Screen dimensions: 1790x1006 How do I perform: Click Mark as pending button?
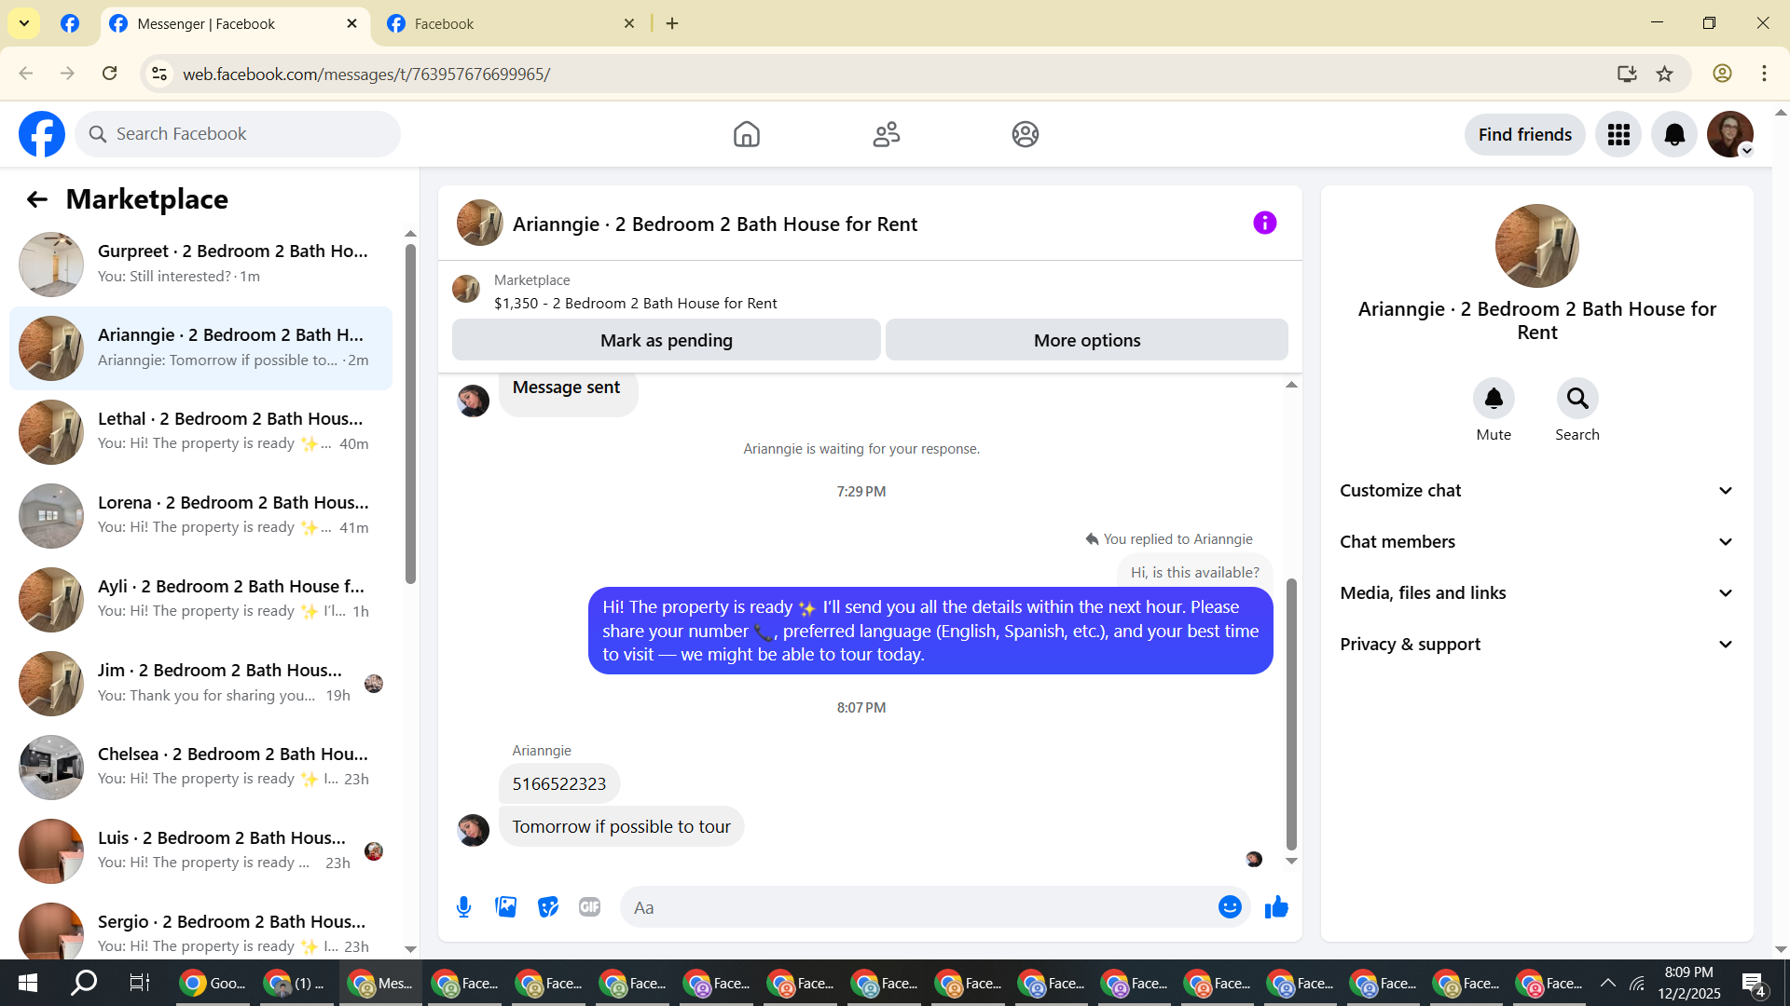(666, 341)
